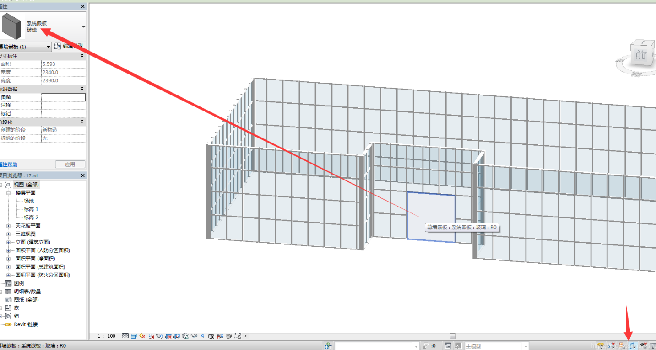Expand the 天花板平面 tree node
656x350 pixels.
tap(8, 226)
